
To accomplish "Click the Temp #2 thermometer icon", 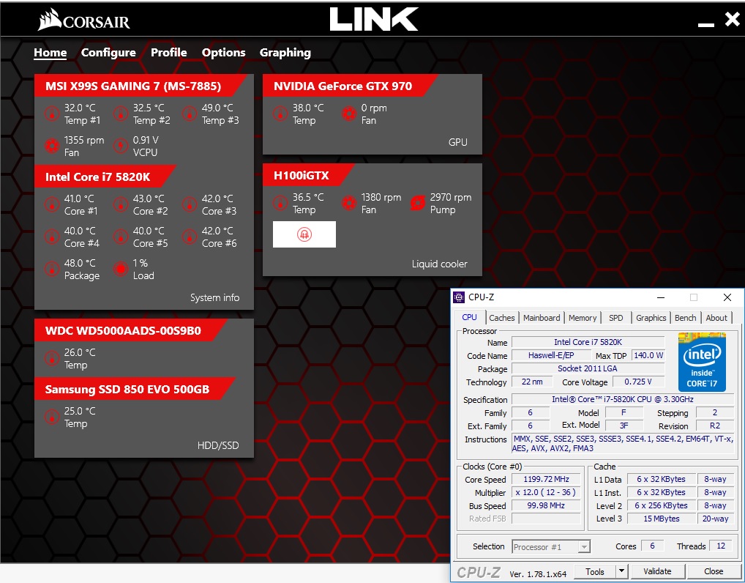I will point(121,114).
